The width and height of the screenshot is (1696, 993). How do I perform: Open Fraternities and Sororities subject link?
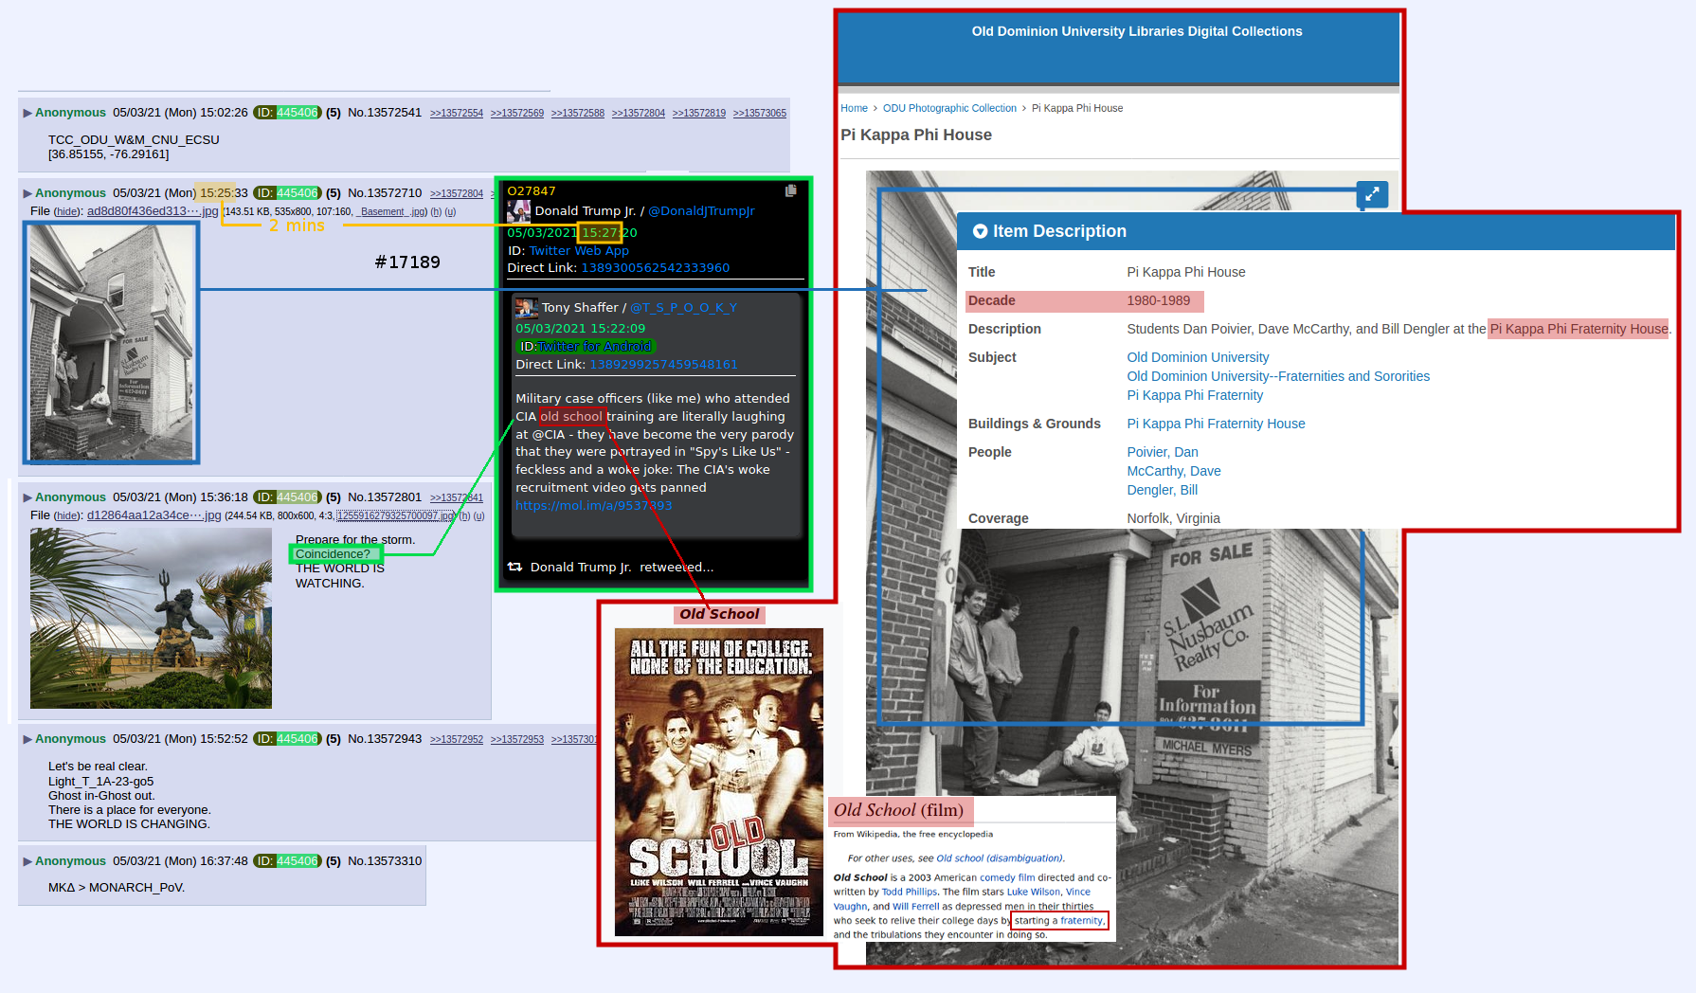point(1278,376)
